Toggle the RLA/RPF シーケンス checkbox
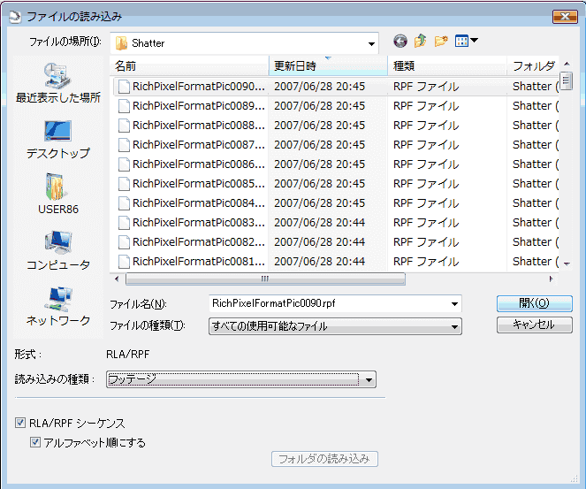The image size is (586, 489). pyautogui.click(x=20, y=423)
